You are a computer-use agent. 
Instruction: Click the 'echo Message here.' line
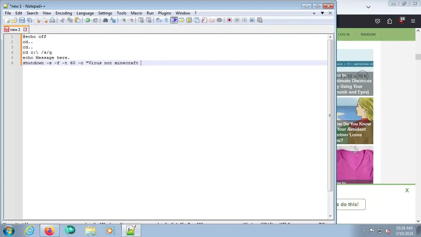[46, 58]
